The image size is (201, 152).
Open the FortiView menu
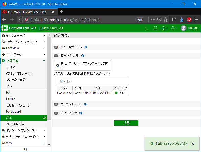point(24,48)
